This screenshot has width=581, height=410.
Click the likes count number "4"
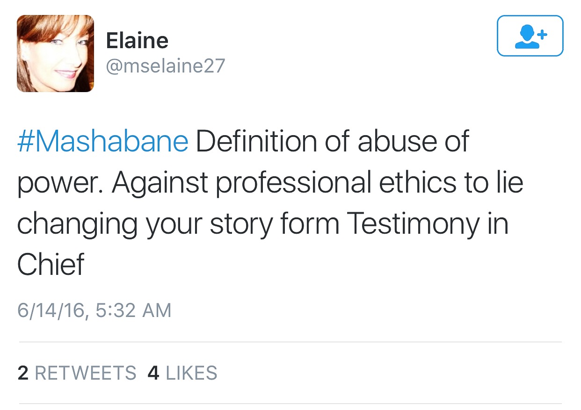[x=153, y=373]
